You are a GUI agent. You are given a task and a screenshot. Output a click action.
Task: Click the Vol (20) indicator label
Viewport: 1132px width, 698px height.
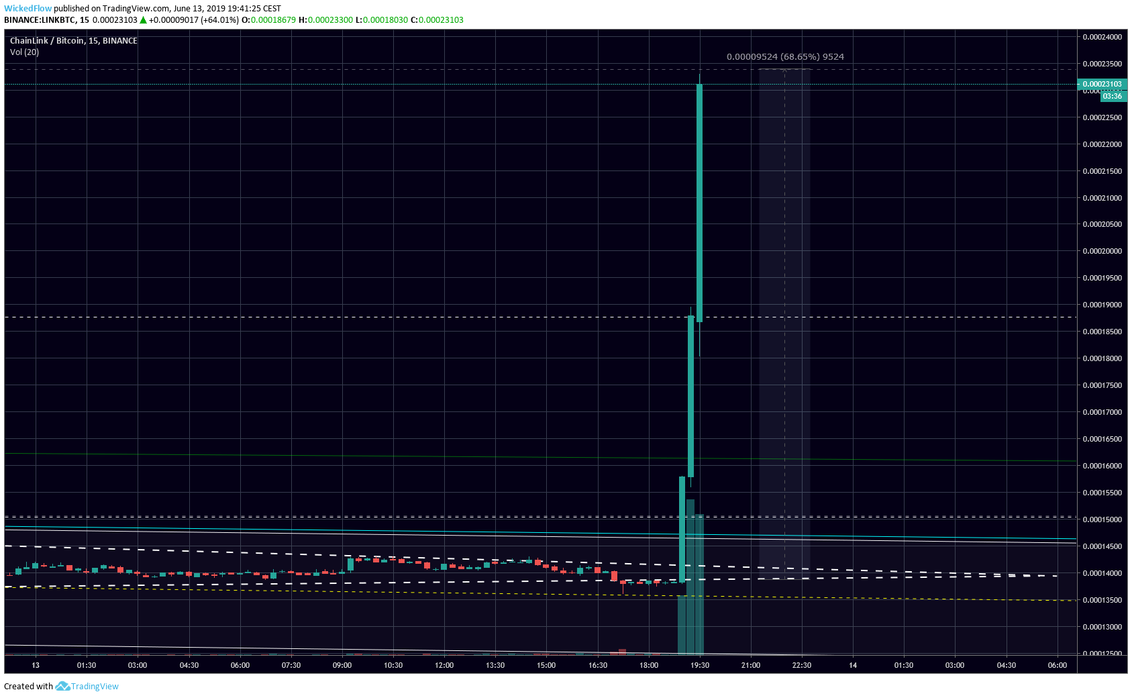[x=24, y=52]
